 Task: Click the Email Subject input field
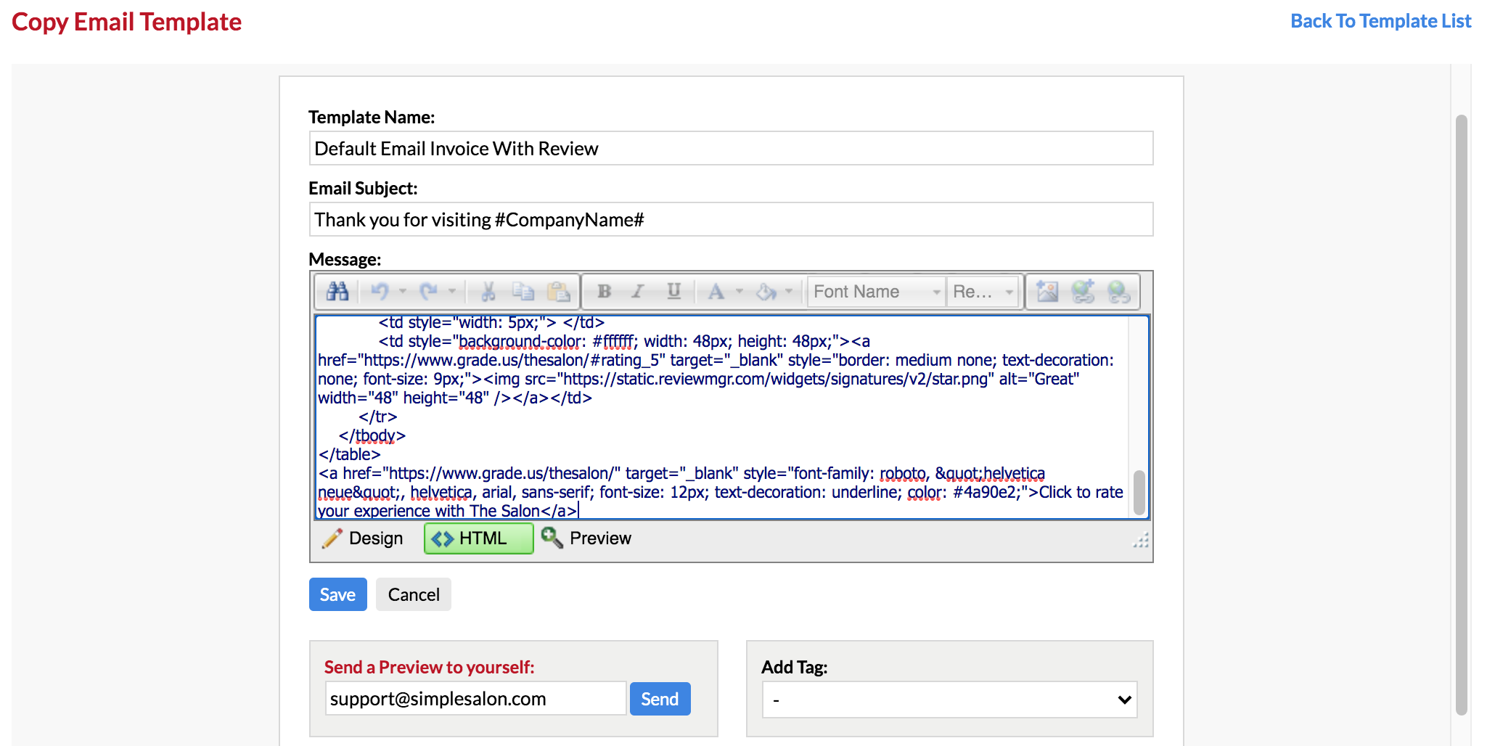(731, 220)
